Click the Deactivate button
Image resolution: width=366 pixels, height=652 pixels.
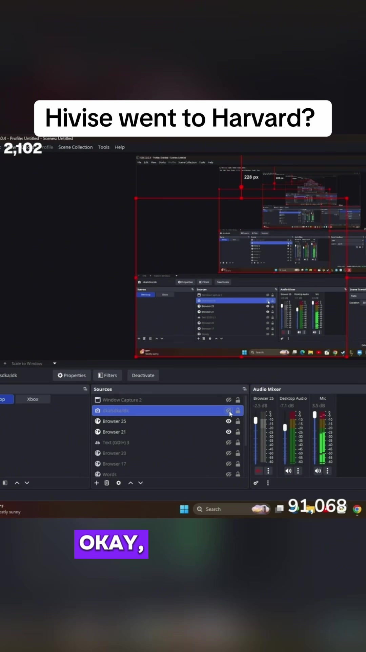tap(143, 375)
